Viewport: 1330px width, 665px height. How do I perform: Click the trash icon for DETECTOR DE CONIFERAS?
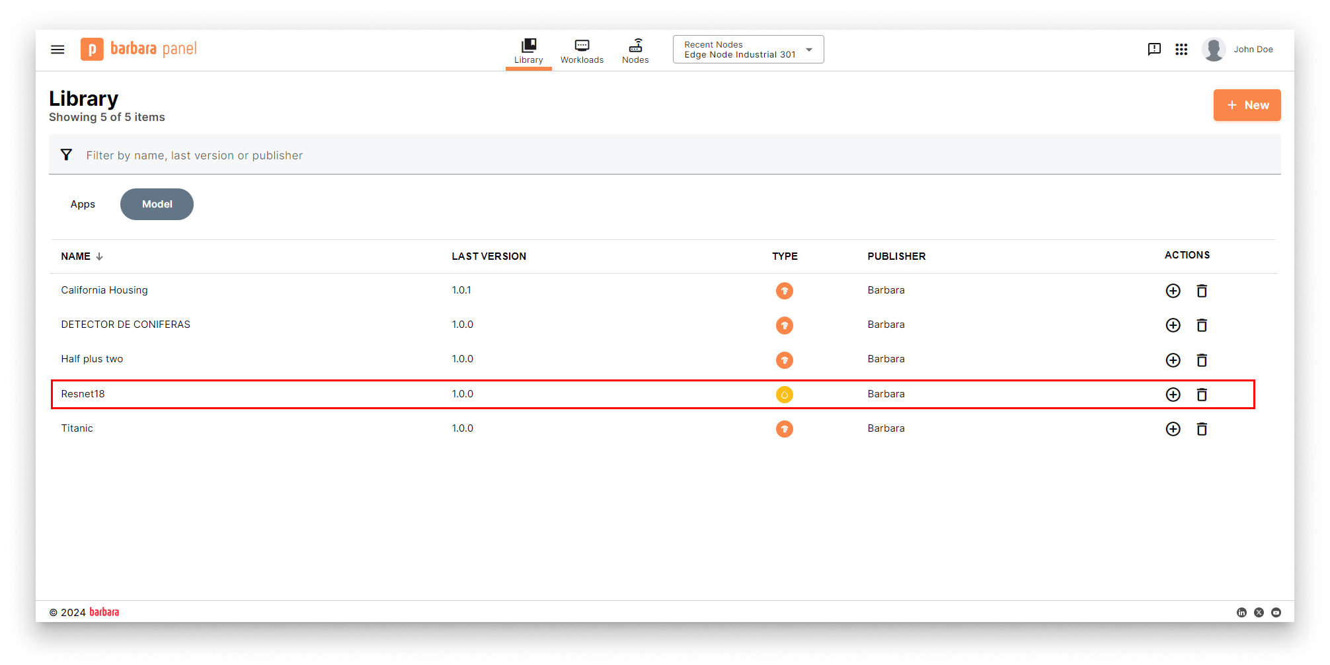coord(1202,325)
